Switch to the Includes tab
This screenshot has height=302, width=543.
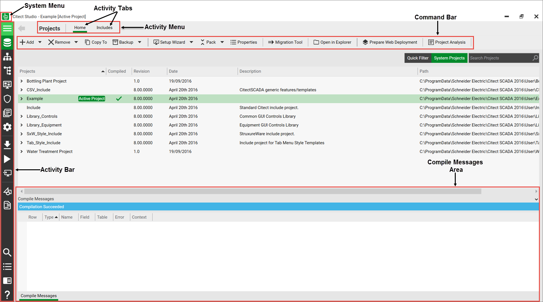pyautogui.click(x=104, y=28)
